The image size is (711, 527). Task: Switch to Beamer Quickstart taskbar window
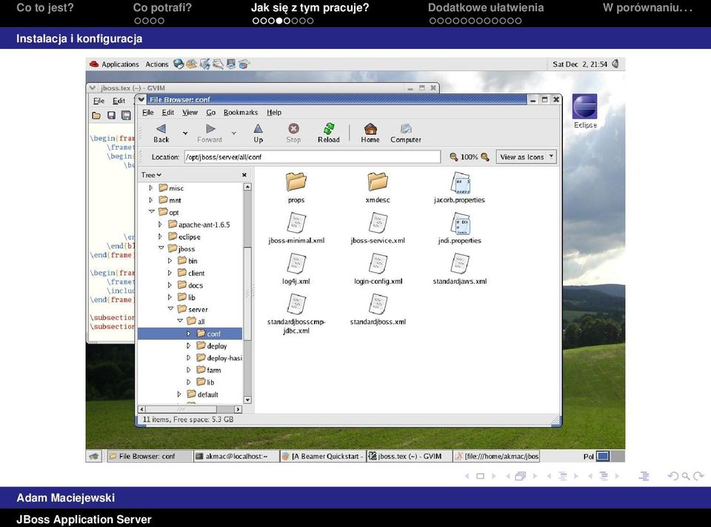coord(322,456)
